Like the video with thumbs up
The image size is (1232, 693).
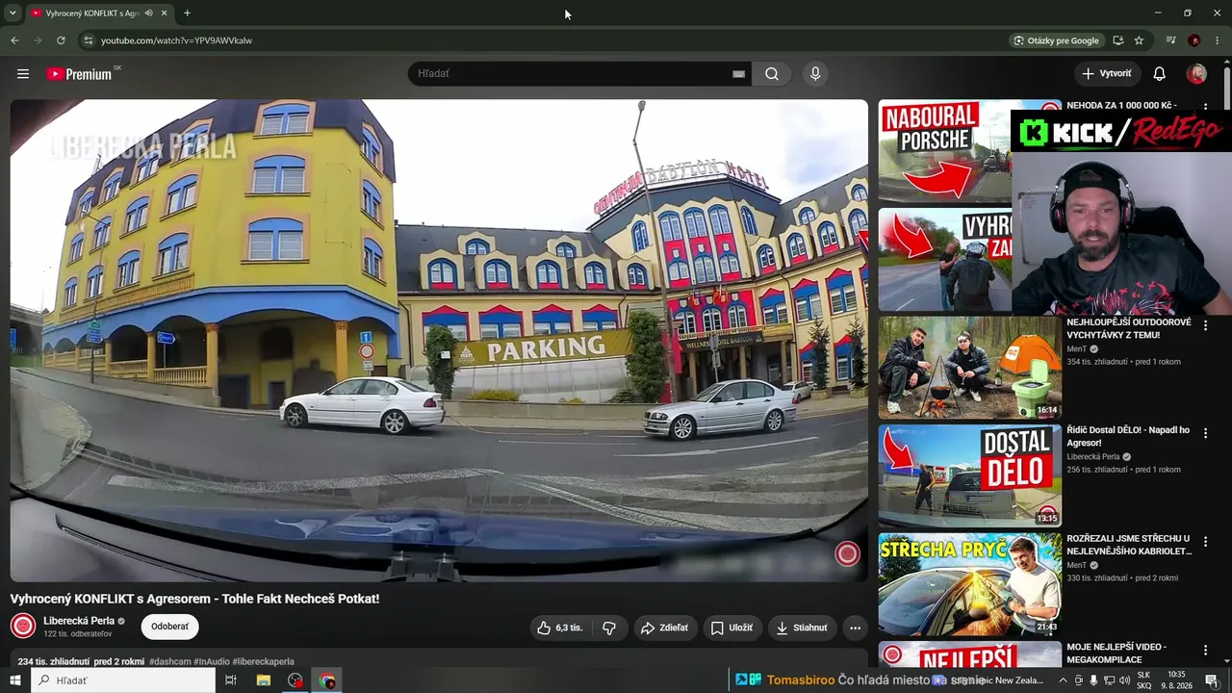560,628
